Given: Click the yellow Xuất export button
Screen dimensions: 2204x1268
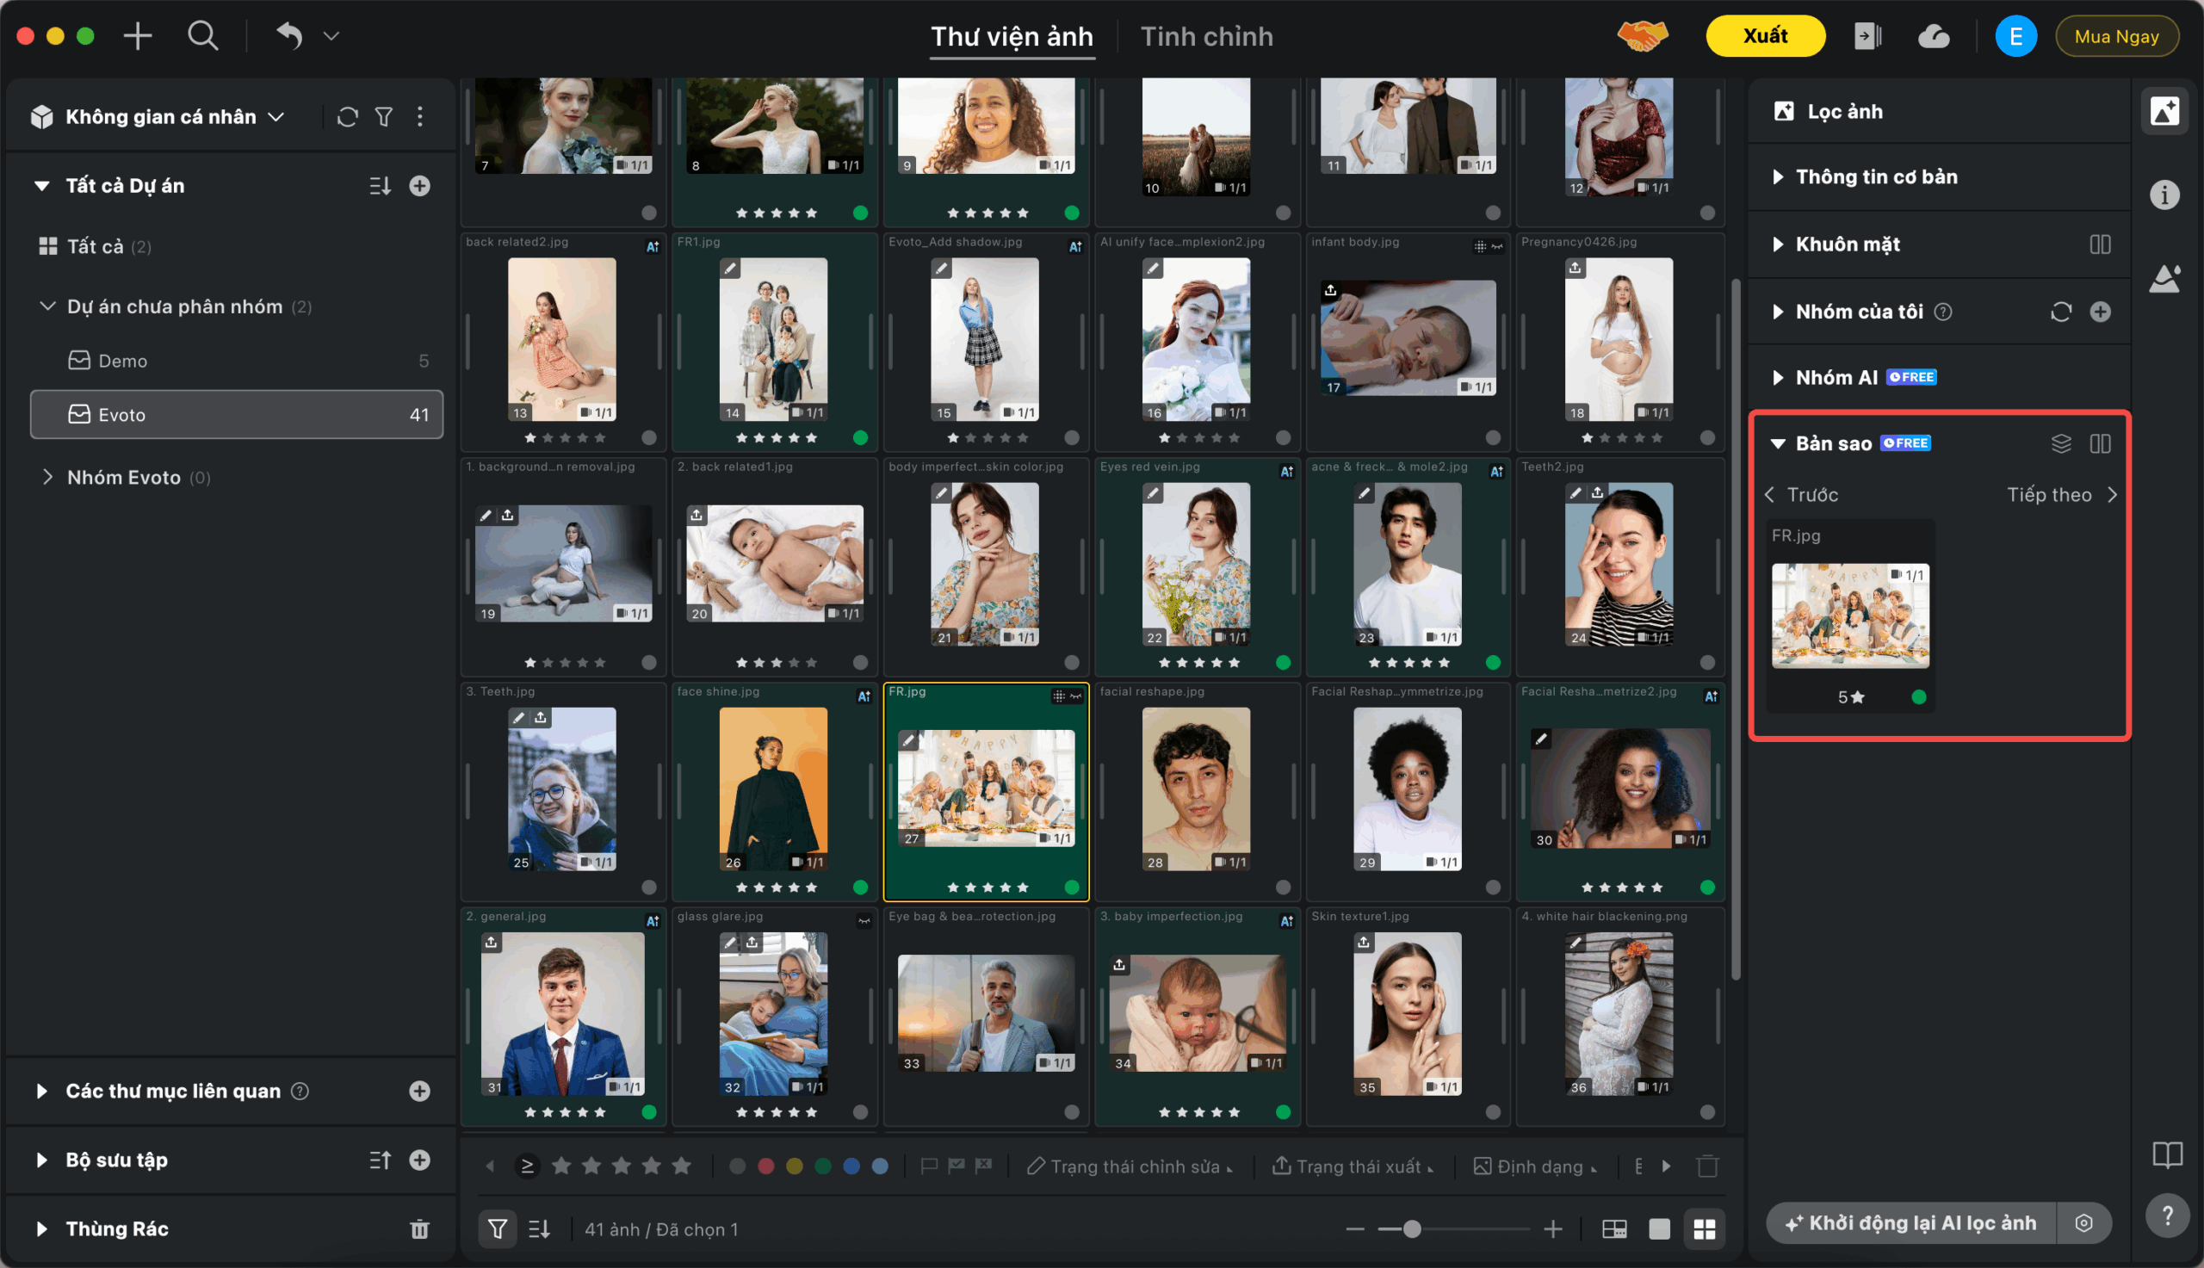Looking at the screenshot, I should (1764, 36).
